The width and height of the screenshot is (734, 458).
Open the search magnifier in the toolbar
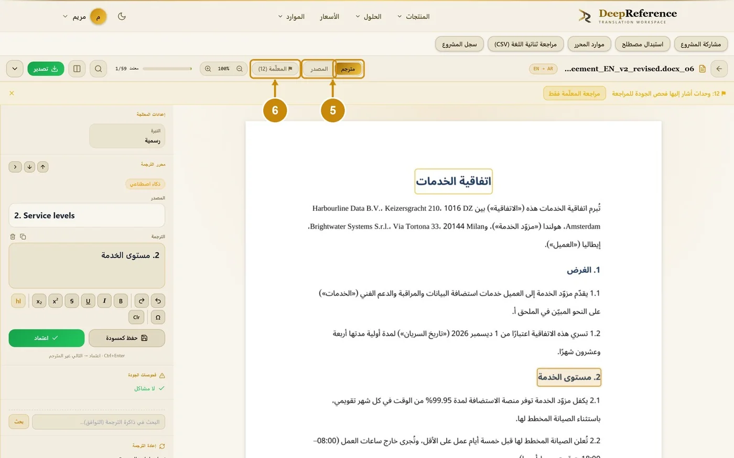98,69
